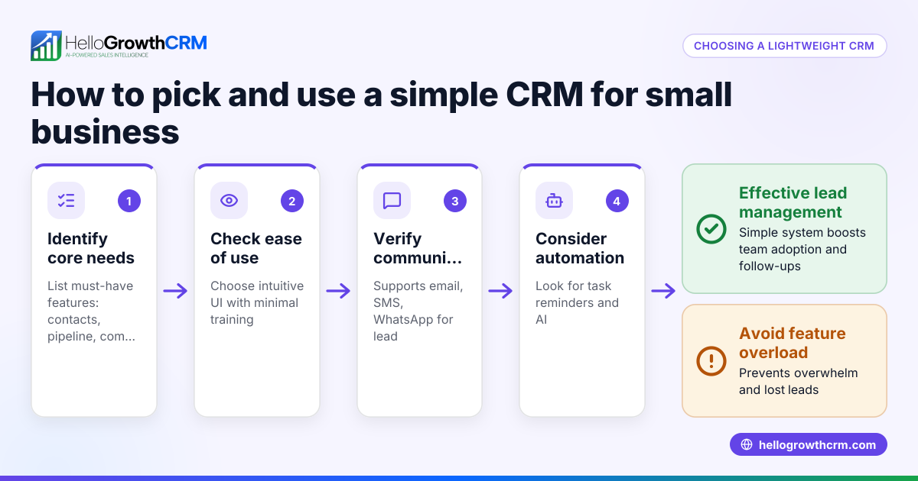The width and height of the screenshot is (918, 481).
Task: Open the hellogrowthcrm.com link pill
Action: click(808, 444)
